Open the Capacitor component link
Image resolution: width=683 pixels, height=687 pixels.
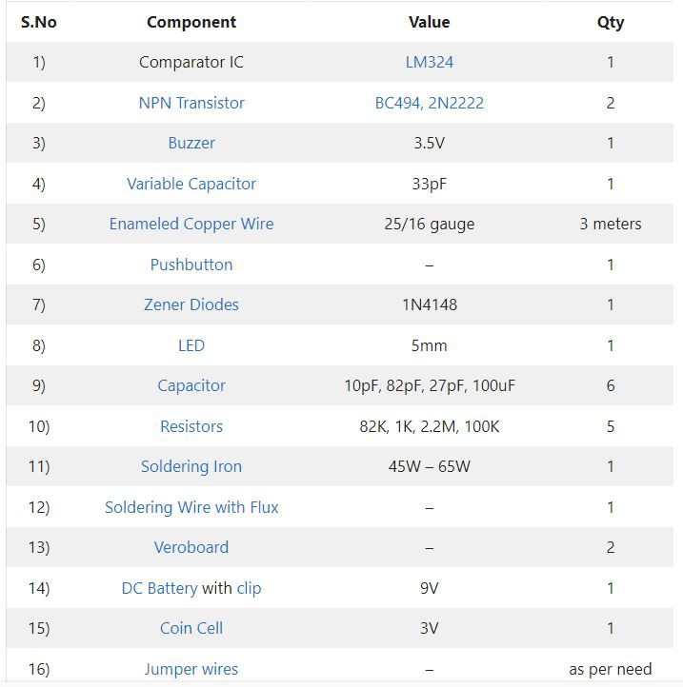click(x=191, y=386)
